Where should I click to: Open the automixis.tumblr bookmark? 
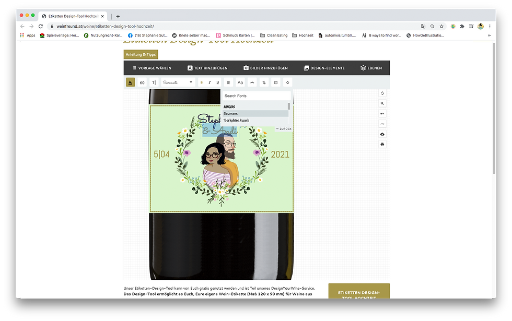point(337,35)
